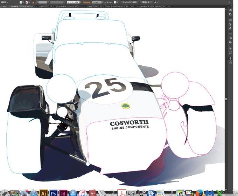Click the fill color swatch in control bar
Screen dimensions: 238x196
point(21,2)
